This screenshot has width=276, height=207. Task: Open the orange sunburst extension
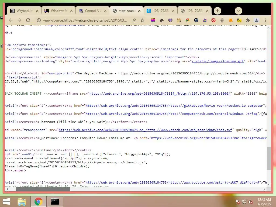[231, 20]
